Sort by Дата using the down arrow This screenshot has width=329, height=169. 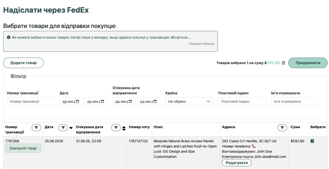[71, 128]
